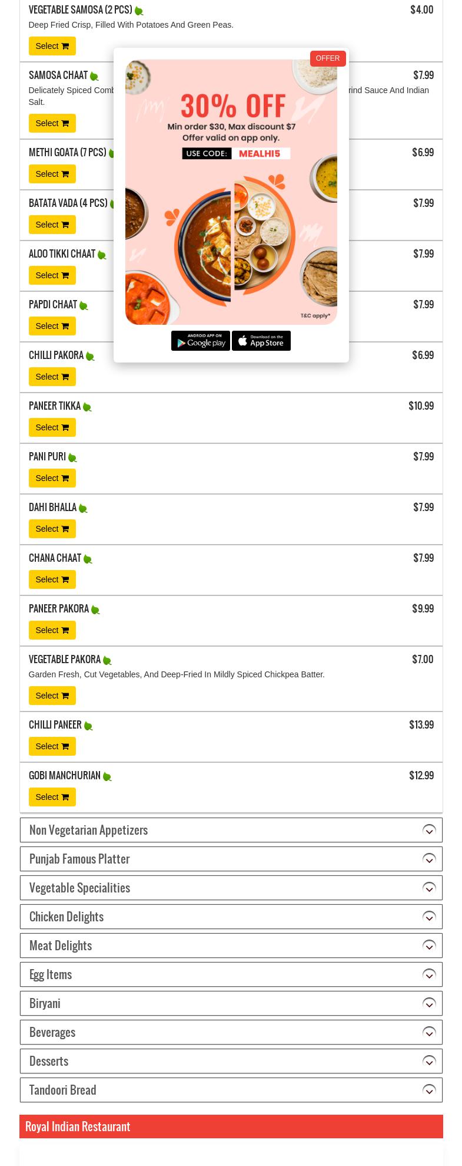Screen dimensions: 462x1166
Task: Click the green leaf icon by Gobi Manchurian
Action: [x=107, y=776]
